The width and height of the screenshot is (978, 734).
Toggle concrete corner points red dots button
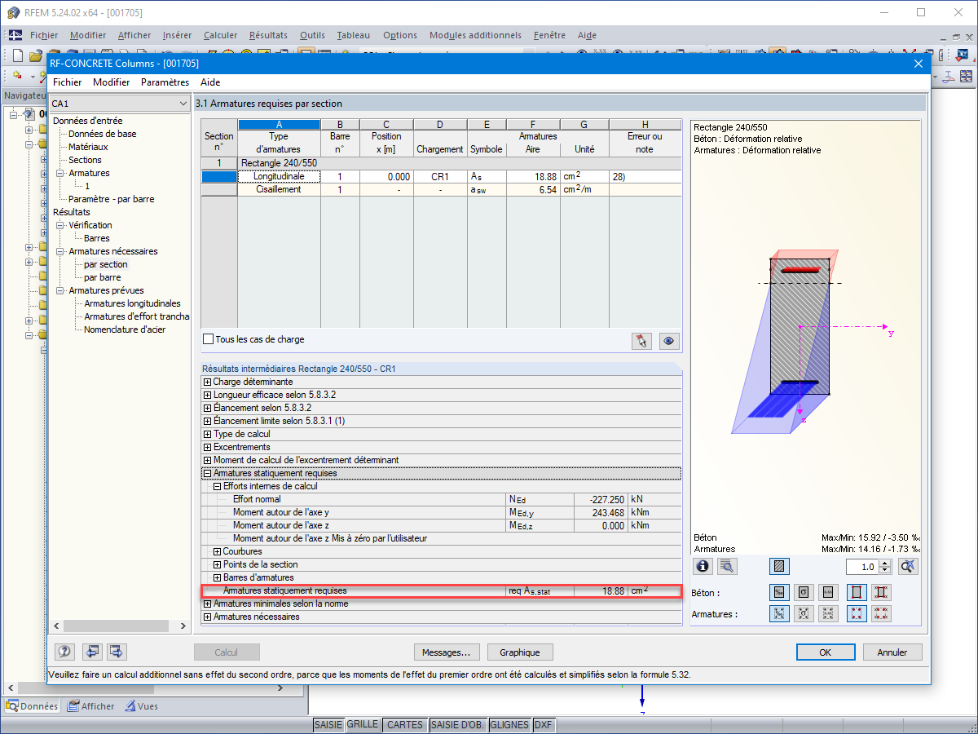pos(857,593)
